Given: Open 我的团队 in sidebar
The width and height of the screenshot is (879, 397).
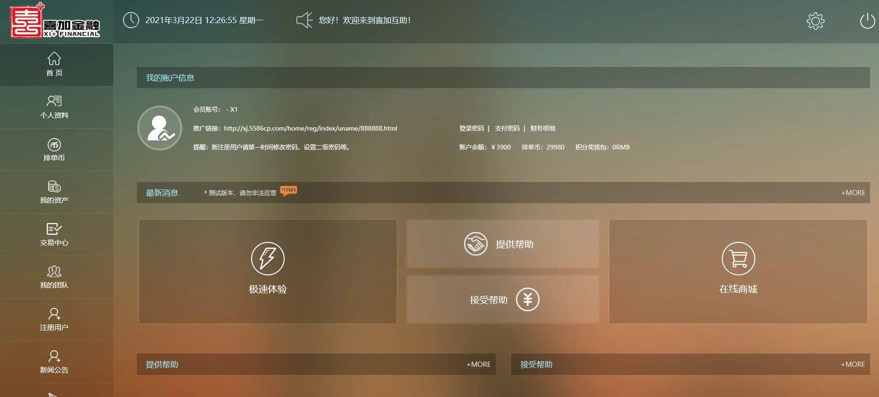Looking at the screenshot, I should coord(54,277).
